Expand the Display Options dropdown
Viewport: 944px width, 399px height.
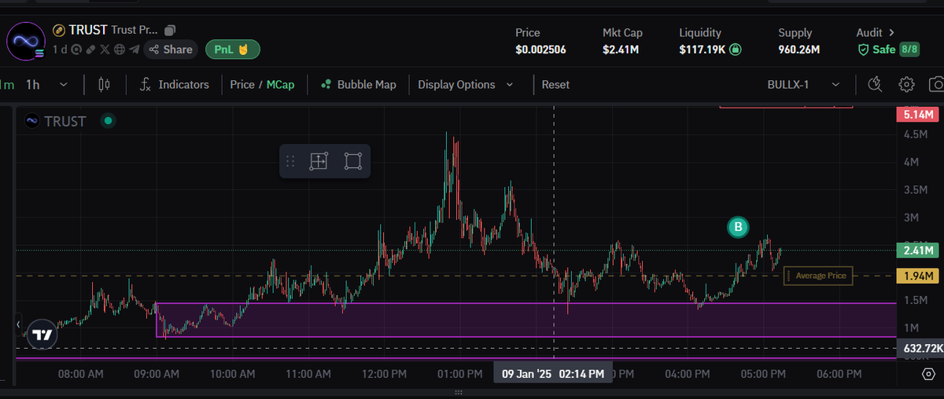click(466, 84)
